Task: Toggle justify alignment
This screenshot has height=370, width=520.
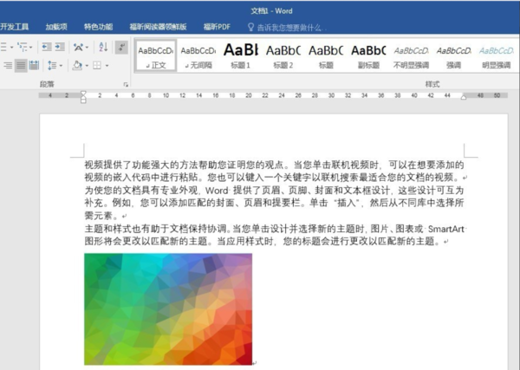Action: point(21,65)
